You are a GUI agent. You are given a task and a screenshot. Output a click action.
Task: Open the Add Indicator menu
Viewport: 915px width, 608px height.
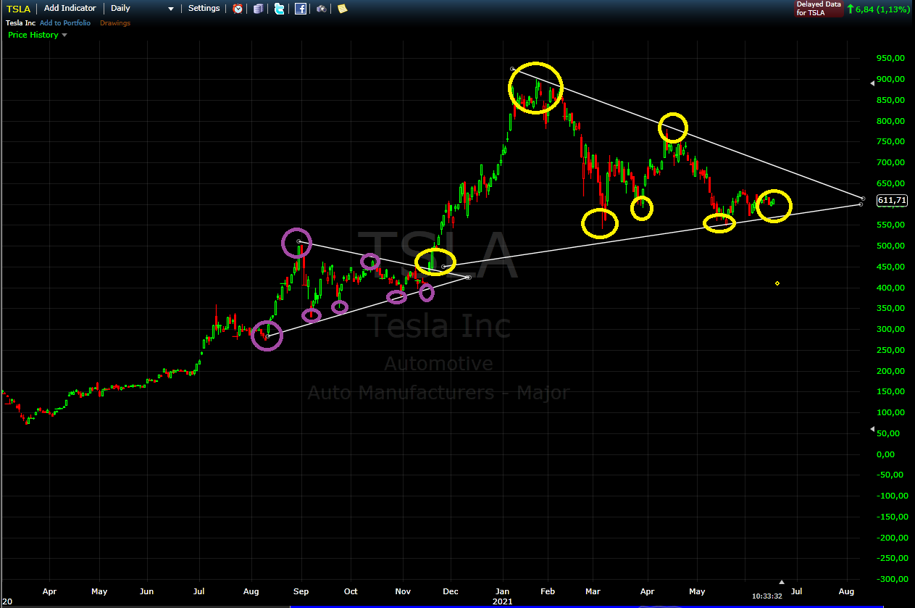[x=70, y=8]
